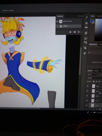Toggle visibility of 'bein r' layer
The image size is (102, 136).
(87, 91)
